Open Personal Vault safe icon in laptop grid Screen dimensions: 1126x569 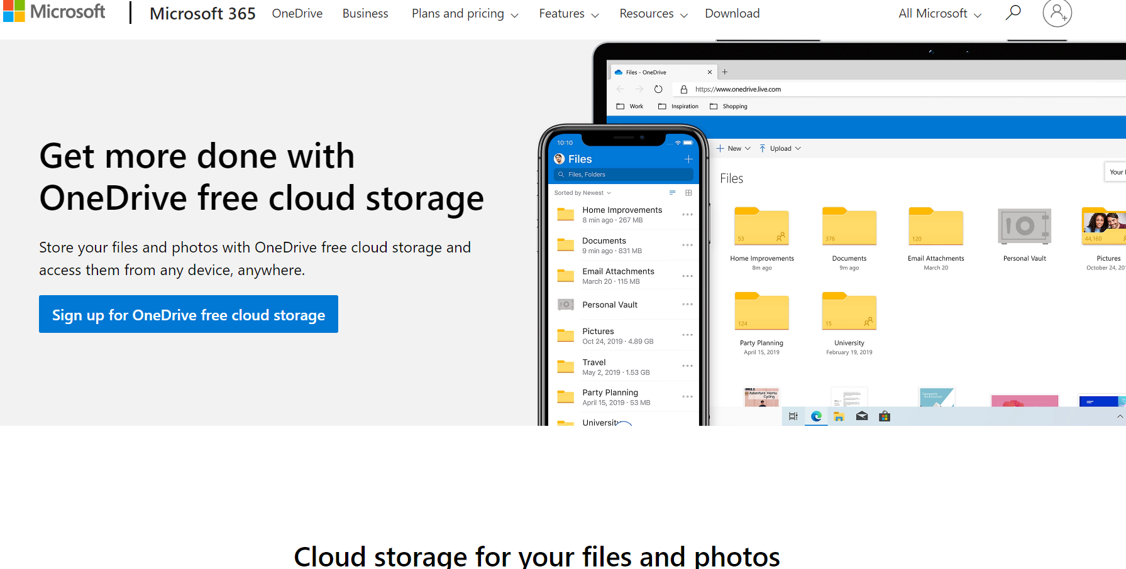pos(1025,226)
